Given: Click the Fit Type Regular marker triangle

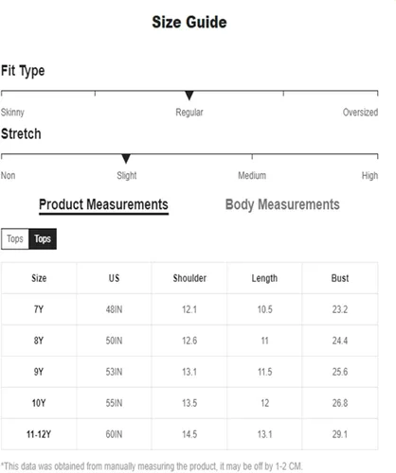Looking at the screenshot, I should click(x=189, y=96).
